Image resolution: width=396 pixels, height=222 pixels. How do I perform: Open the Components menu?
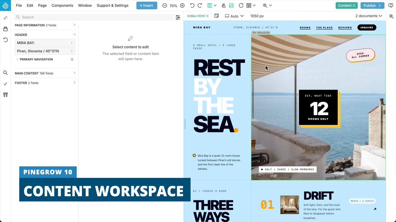pos(62,6)
